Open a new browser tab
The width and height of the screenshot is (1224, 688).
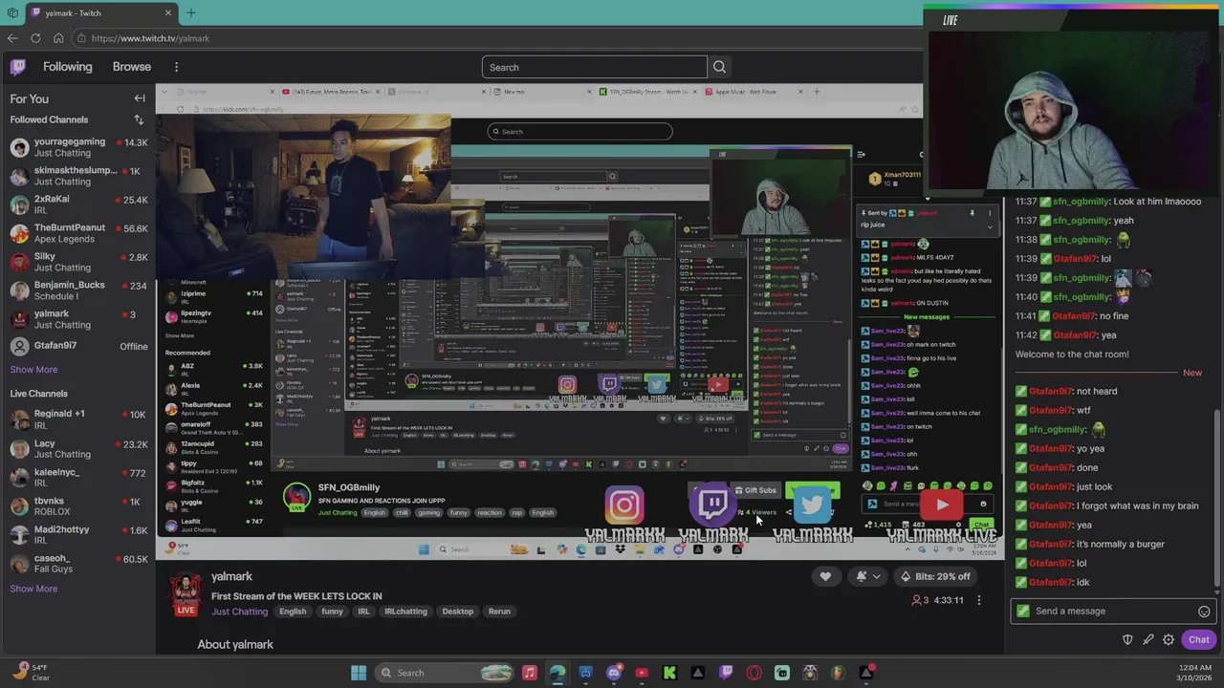[x=190, y=12]
